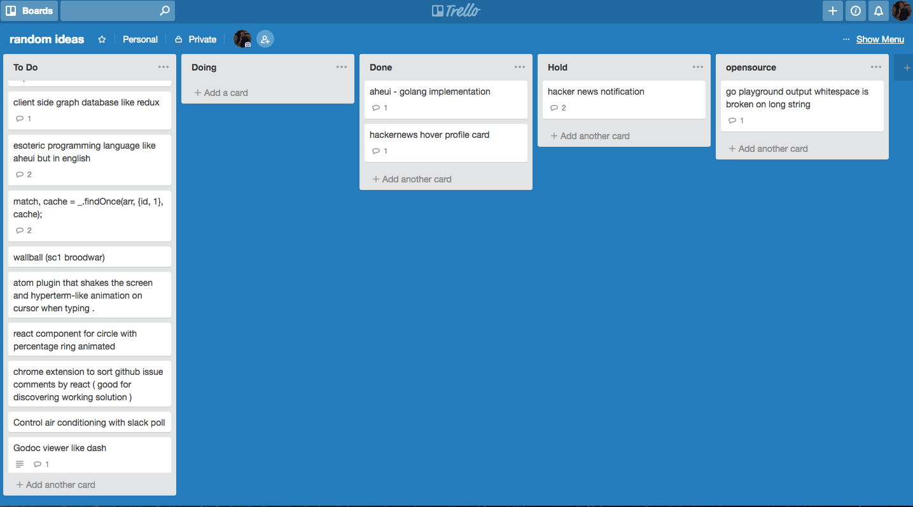Screen dimensions: 913x507
Task: Open card 'Godoc viewer like dash'
Action: pos(90,455)
